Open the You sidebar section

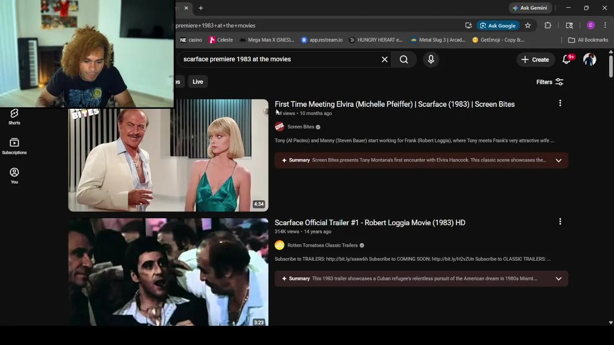[14, 176]
